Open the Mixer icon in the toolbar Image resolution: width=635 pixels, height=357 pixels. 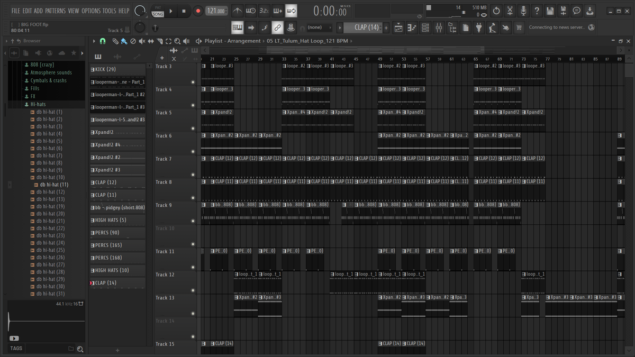pos(440,28)
